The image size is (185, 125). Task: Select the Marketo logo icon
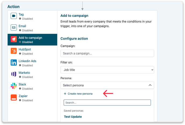point(14,74)
